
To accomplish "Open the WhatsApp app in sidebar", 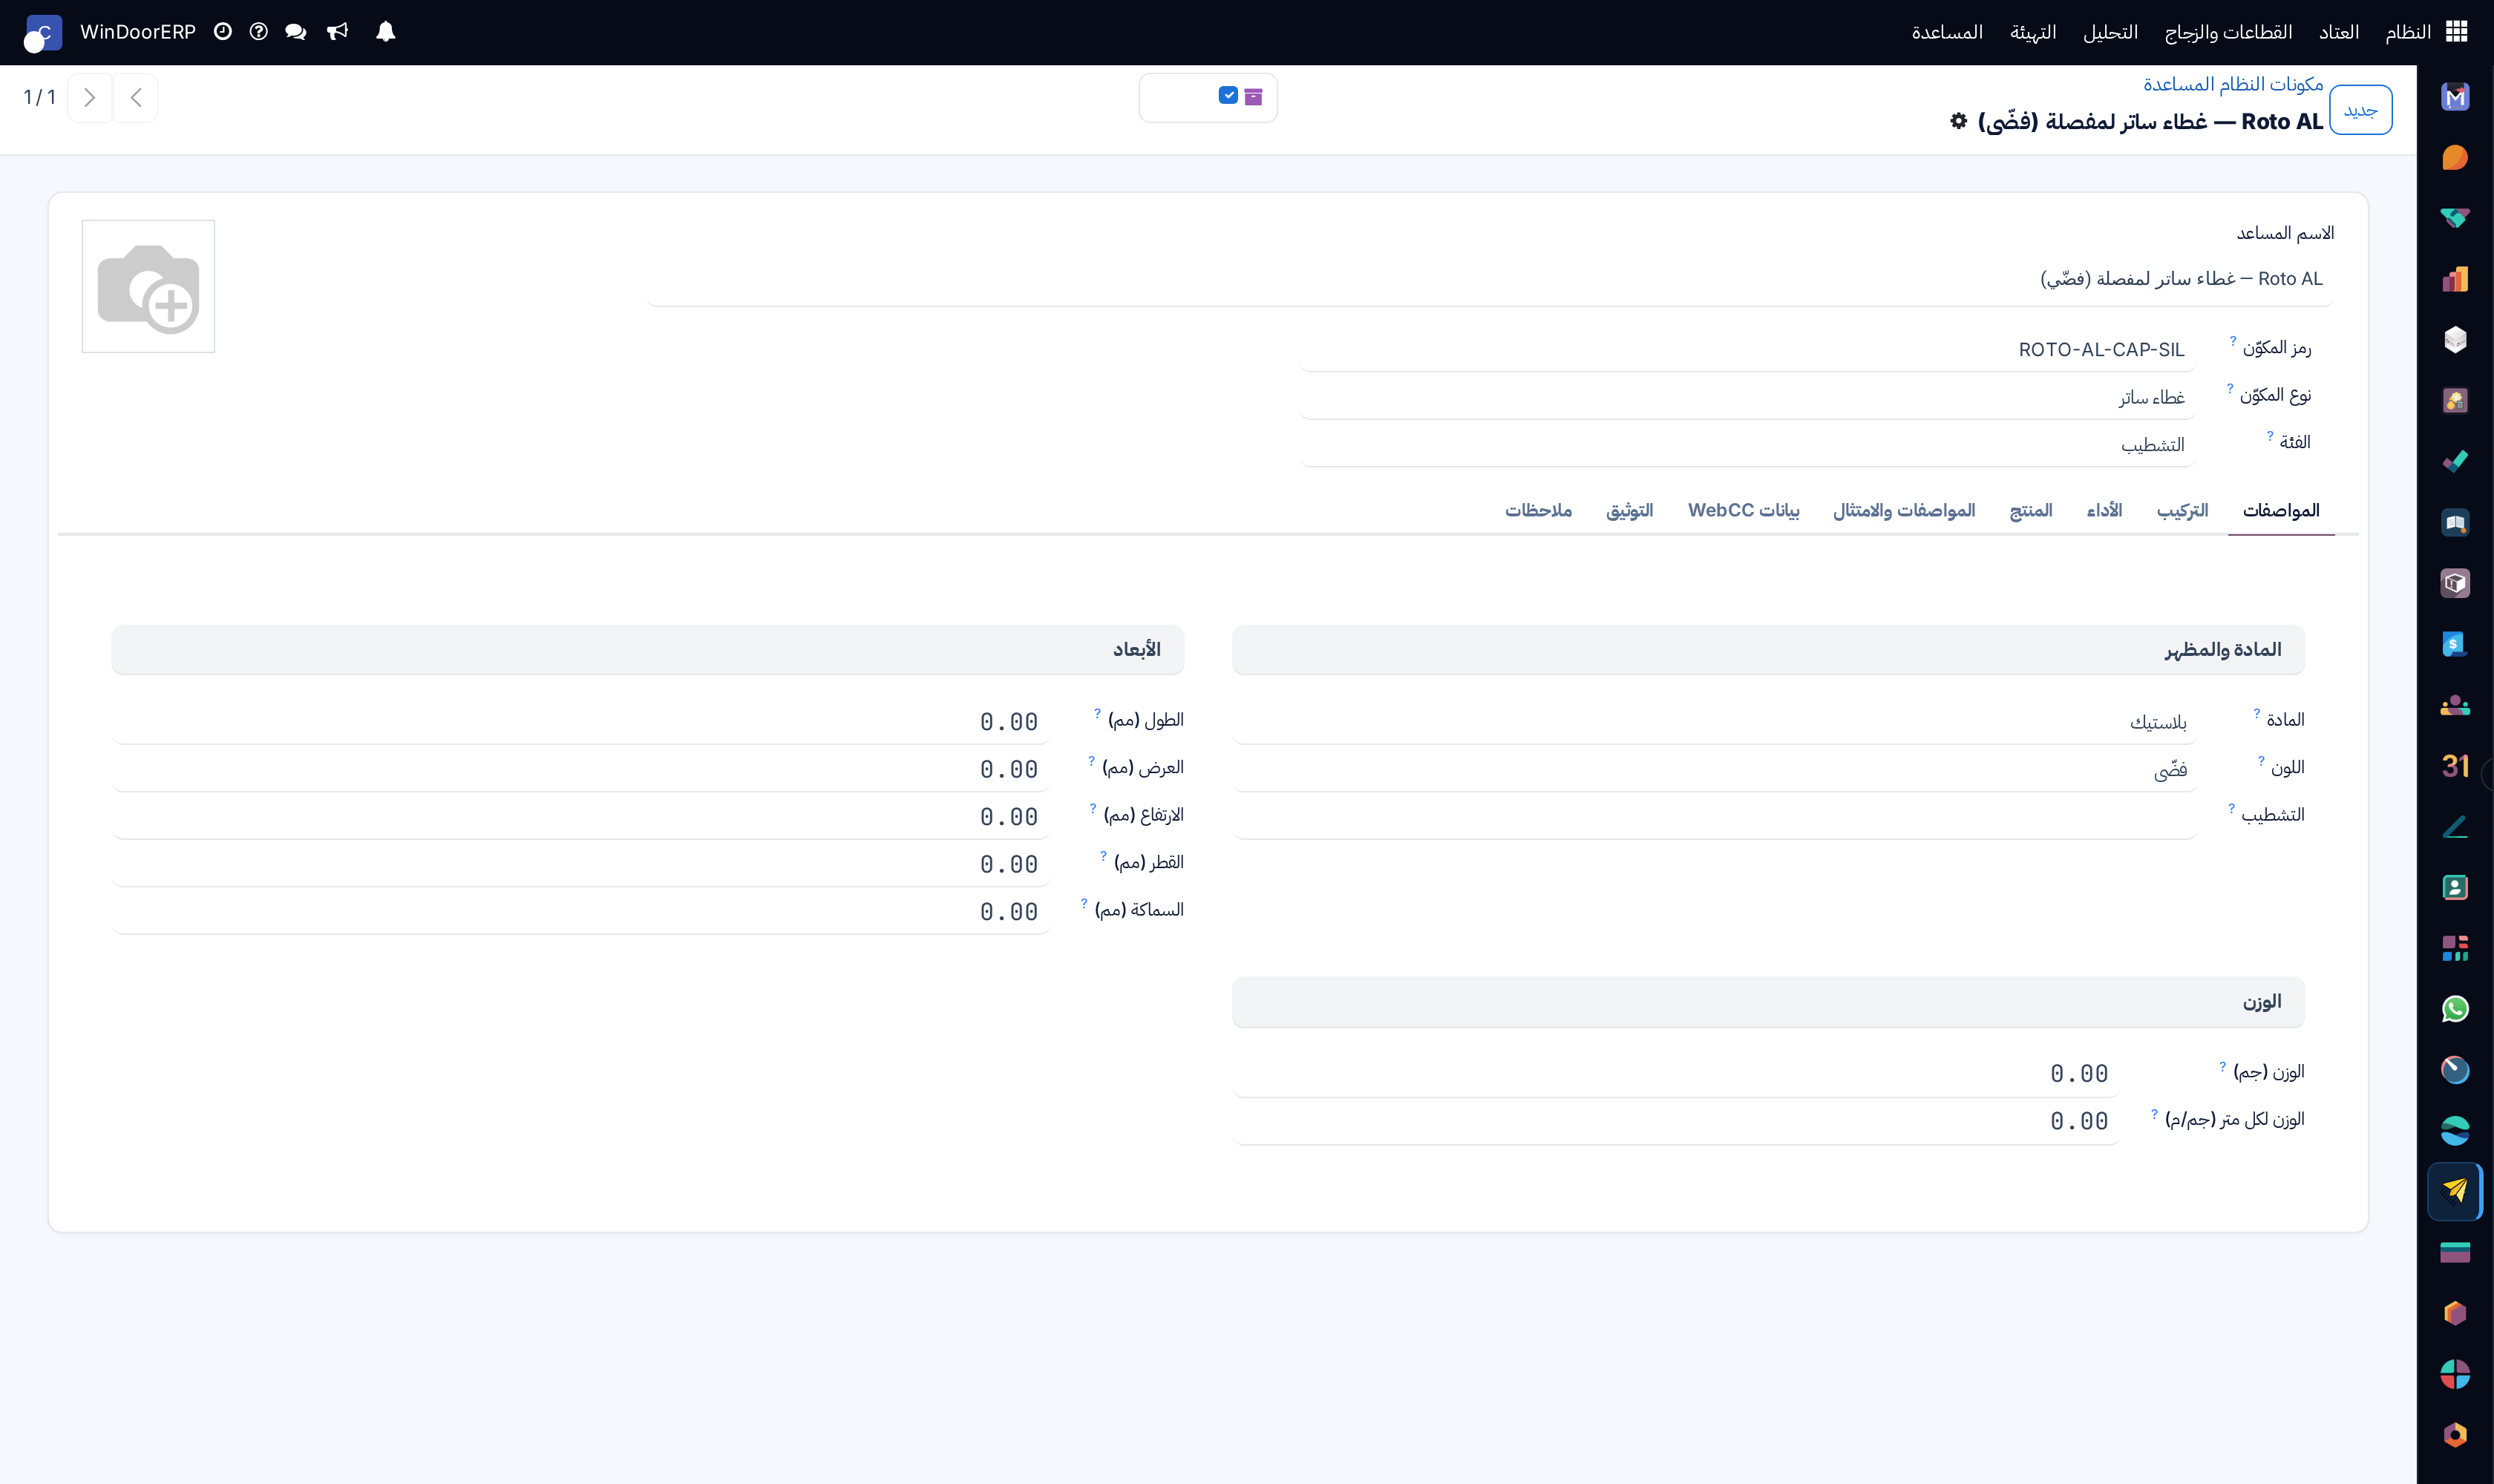I will click(2455, 1009).
